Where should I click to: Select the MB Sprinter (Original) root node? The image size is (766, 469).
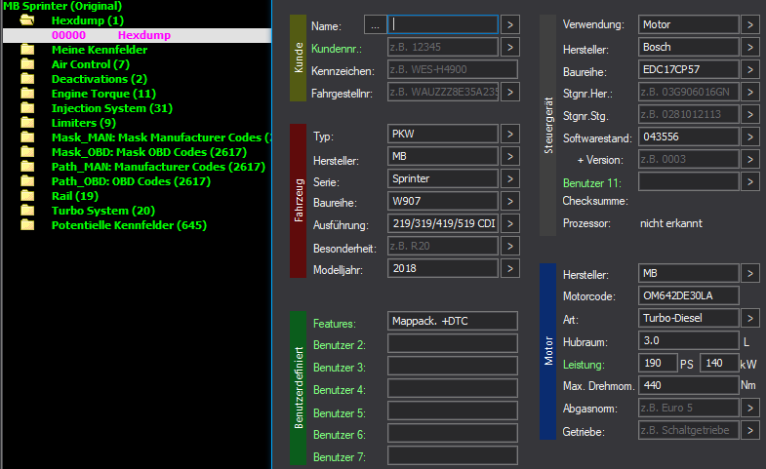pyautogui.click(x=62, y=7)
